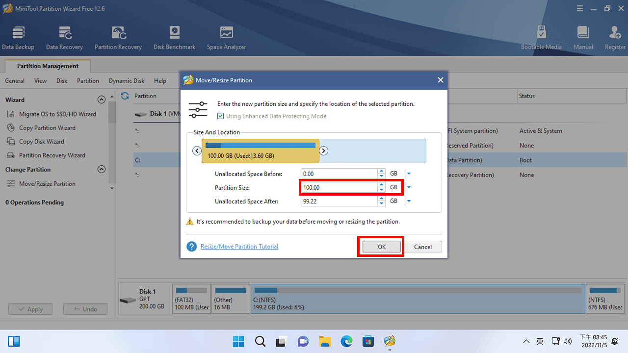Screen dimensions: 628x353
Task: Collapse the Change Partition section
Action: [102, 169]
